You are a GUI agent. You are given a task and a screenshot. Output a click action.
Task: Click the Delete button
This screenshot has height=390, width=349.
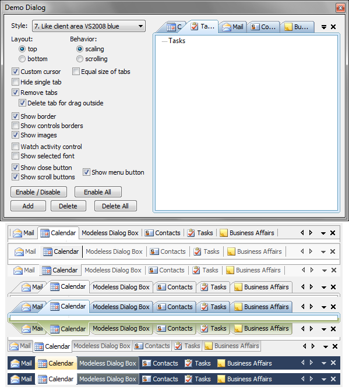click(x=68, y=206)
